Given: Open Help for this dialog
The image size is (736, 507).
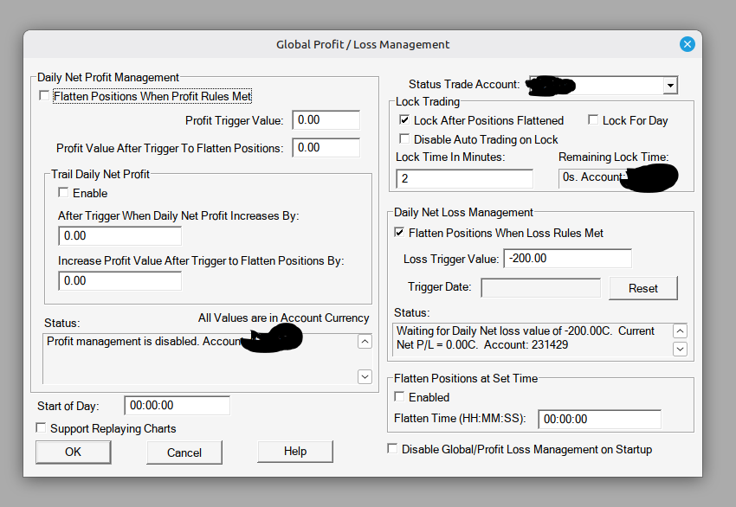Looking at the screenshot, I should click(295, 451).
